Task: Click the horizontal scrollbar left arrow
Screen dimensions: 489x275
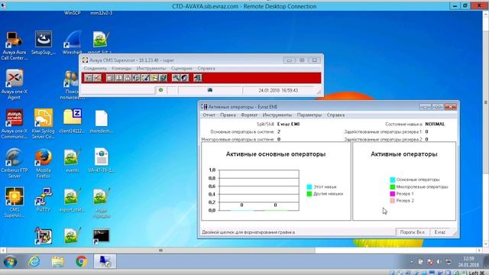Action: tap(3, 250)
